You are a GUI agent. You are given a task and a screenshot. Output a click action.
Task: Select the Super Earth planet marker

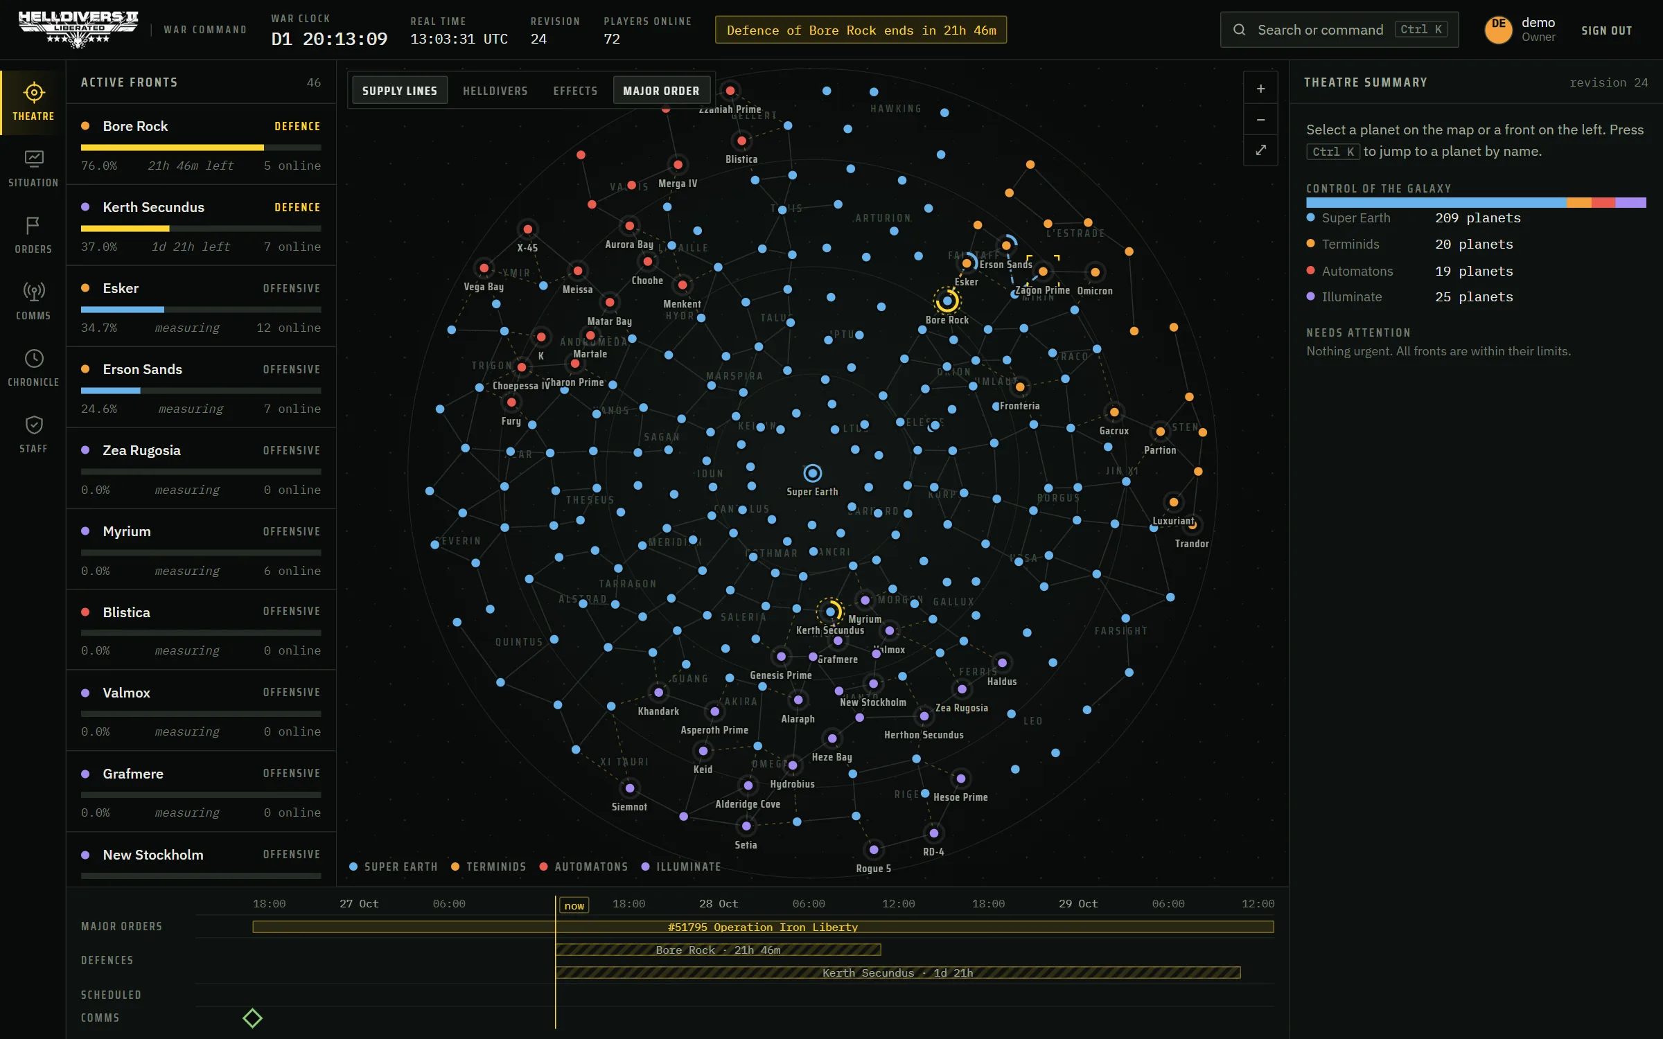coord(812,473)
